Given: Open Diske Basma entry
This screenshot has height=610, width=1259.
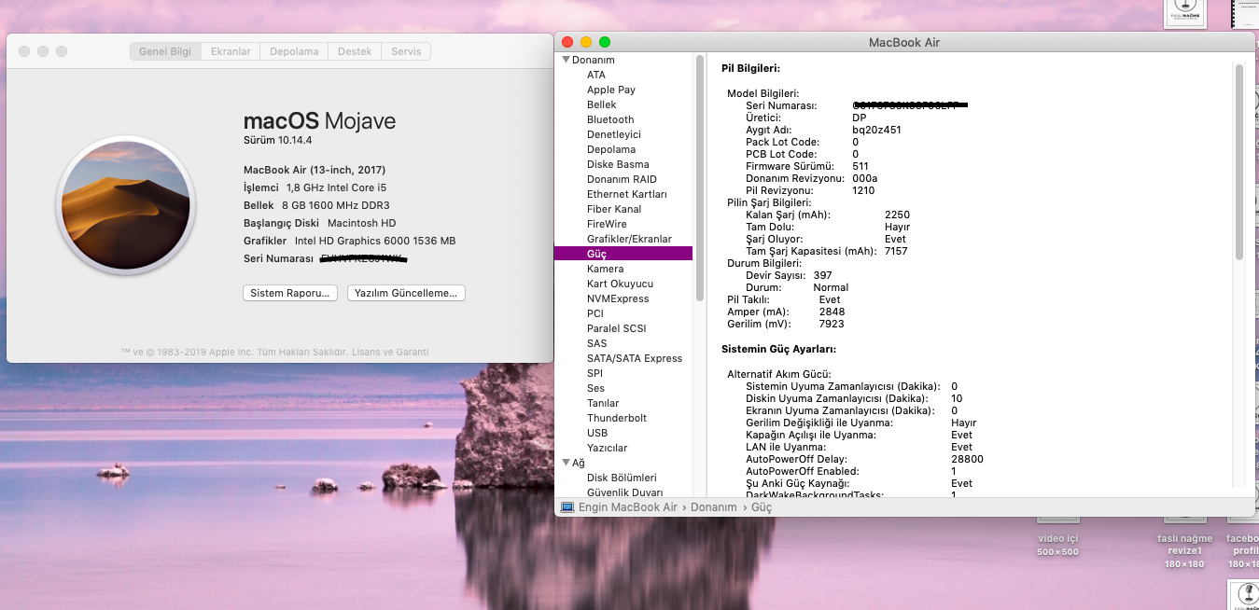Looking at the screenshot, I should 618,164.
